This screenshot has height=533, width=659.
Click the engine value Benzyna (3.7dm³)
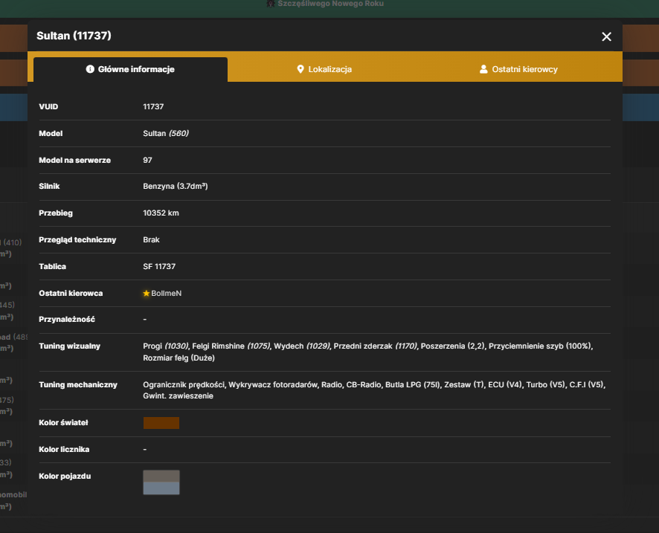tap(176, 186)
